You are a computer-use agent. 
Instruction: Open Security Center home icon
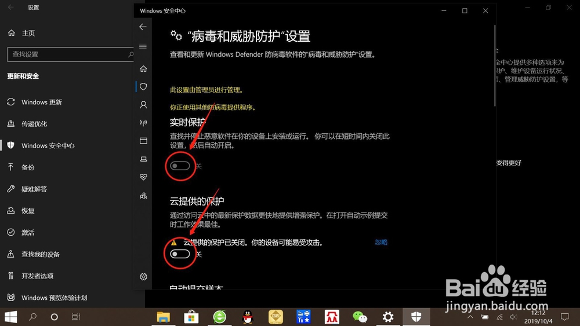pyautogui.click(x=143, y=69)
